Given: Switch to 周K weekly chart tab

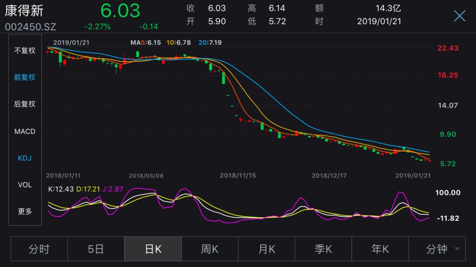Looking at the screenshot, I should 210,249.
